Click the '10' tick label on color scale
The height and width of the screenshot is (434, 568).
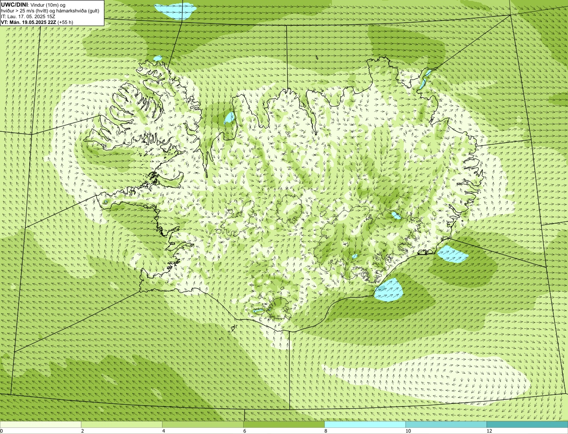tap(408, 431)
